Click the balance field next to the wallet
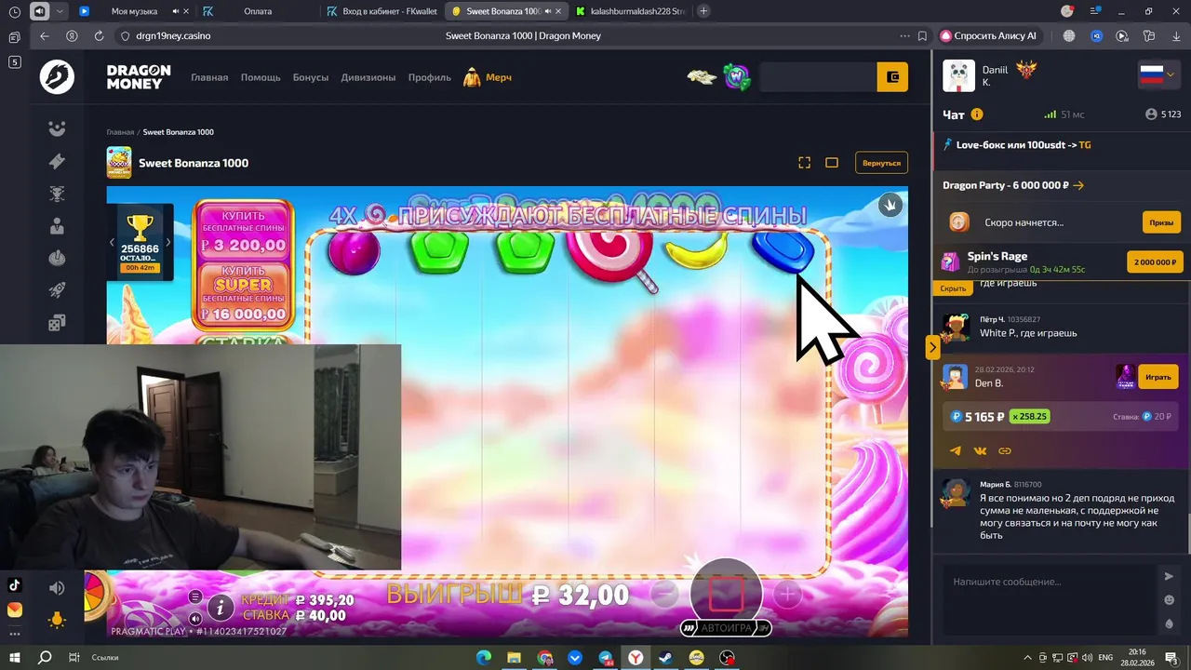Image resolution: width=1191 pixels, height=670 pixels. tap(818, 76)
